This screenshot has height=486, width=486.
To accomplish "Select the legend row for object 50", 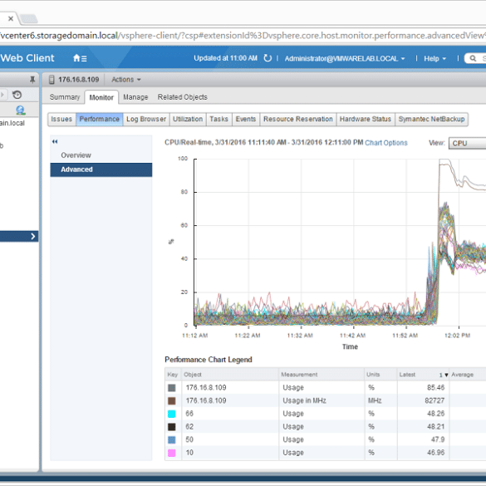I will click(326, 439).
